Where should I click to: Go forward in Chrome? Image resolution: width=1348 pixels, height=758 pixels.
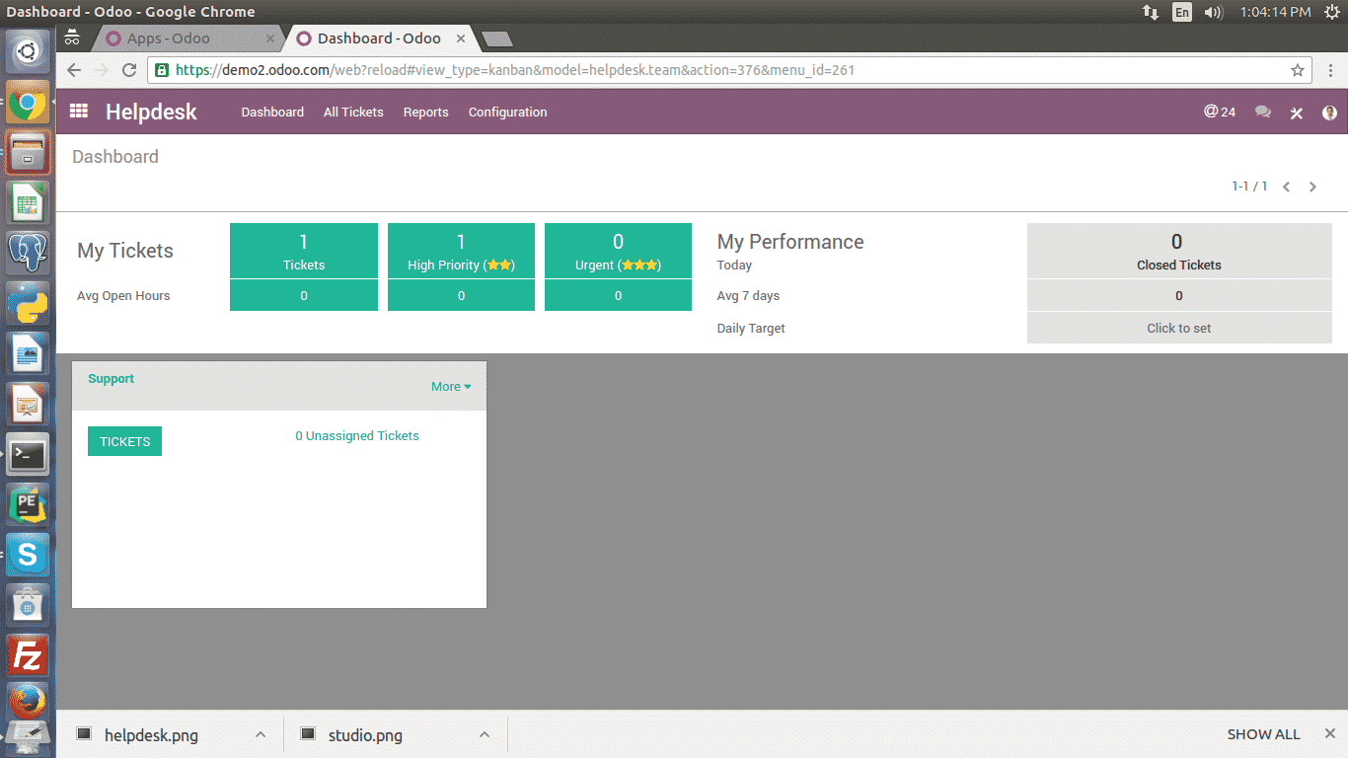[102, 70]
